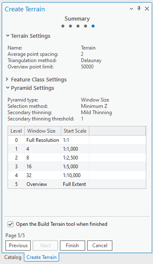Click the Start Scale column header
This screenshot has height=264, width=153.
pyautogui.click(x=75, y=131)
